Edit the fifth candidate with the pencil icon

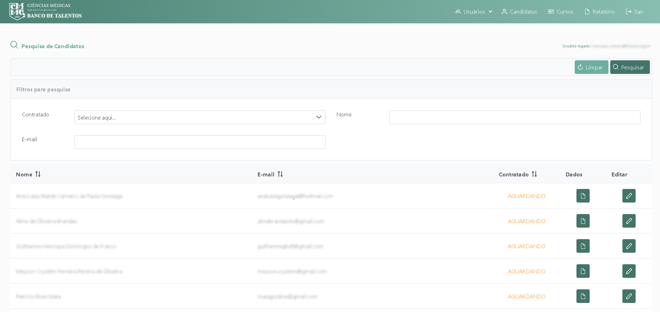coord(629,296)
